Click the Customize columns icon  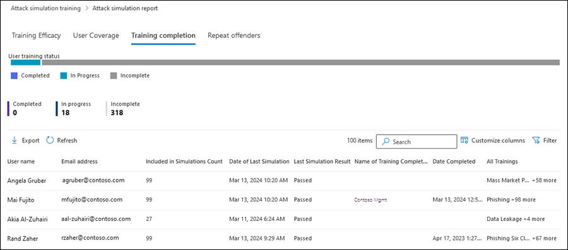[464, 140]
